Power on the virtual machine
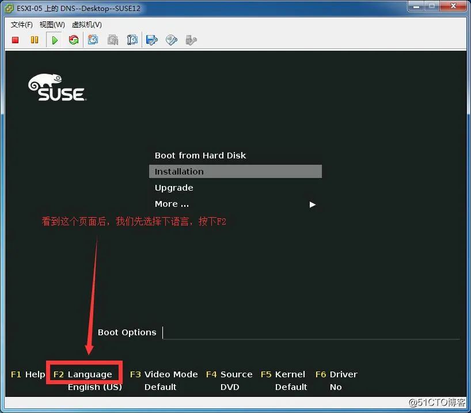Viewport: 471px width, 413px height. click(54, 40)
